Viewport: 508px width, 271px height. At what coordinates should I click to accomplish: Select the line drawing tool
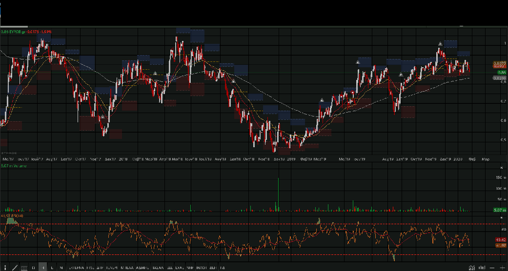point(15,268)
